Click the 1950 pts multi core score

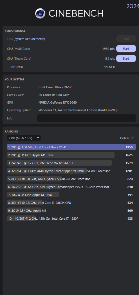(108, 49)
